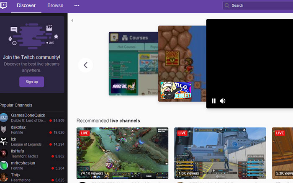Switch to the Browse tab

tap(55, 5)
